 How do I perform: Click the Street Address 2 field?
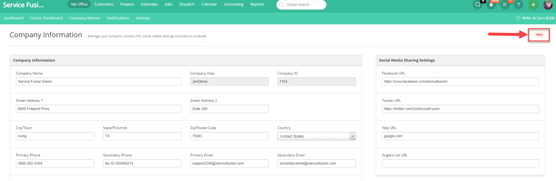click(x=229, y=109)
